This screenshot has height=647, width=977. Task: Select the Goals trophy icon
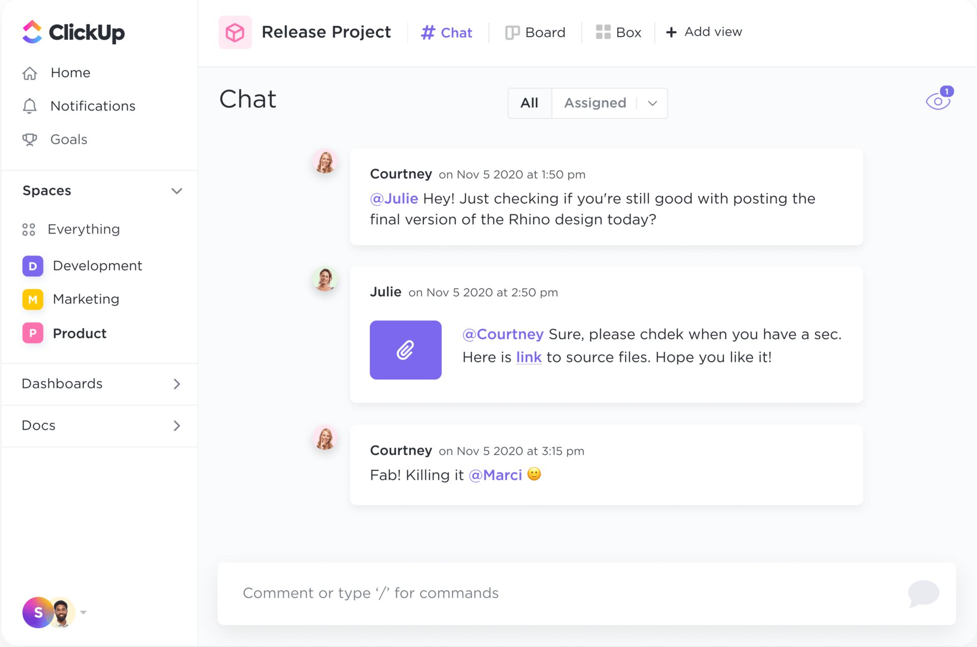pos(30,139)
